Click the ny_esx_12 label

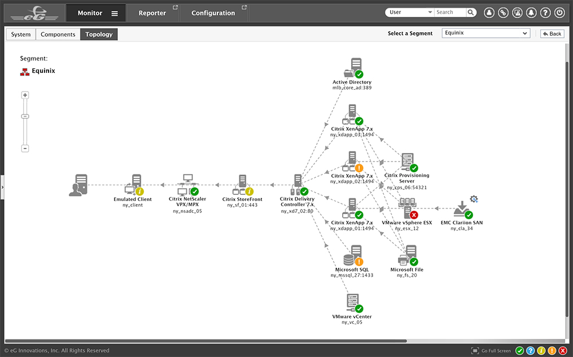(x=406, y=229)
